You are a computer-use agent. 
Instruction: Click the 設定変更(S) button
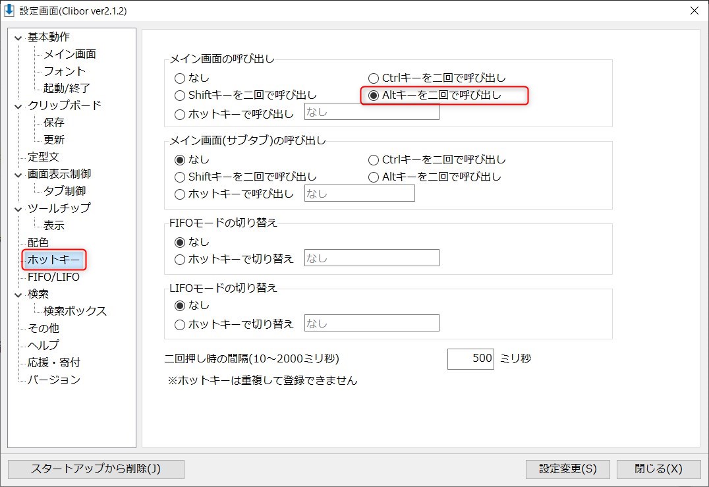[x=567, y=469]
